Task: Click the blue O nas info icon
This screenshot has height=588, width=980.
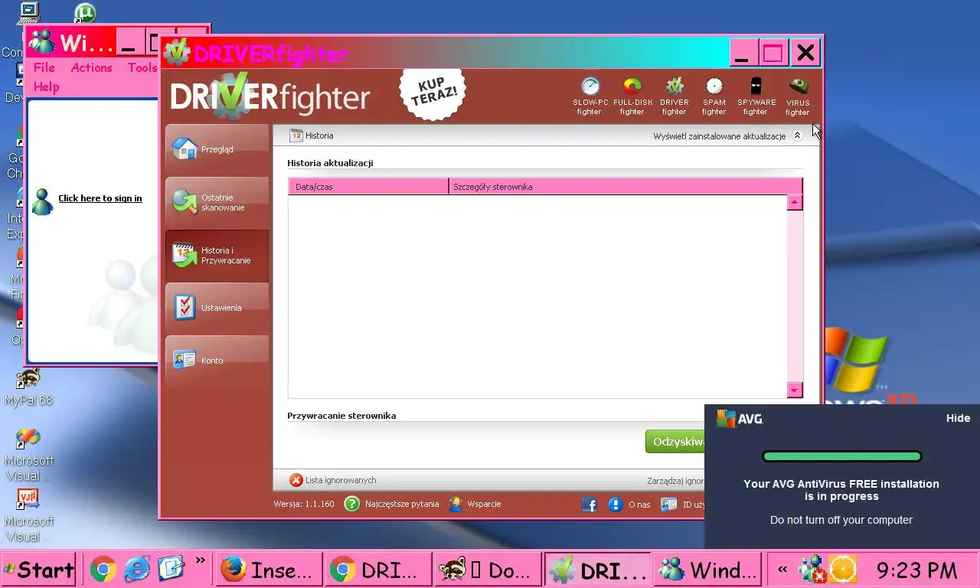Action: pos(615,505)
